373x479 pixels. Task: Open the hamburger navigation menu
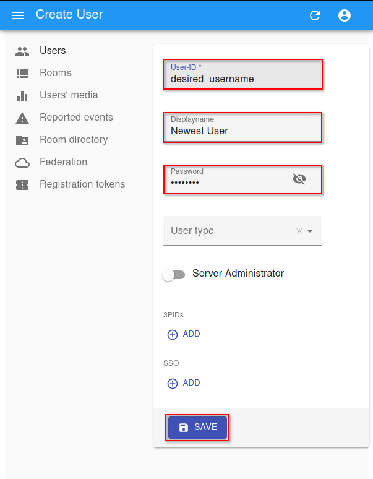pos(18,15)
